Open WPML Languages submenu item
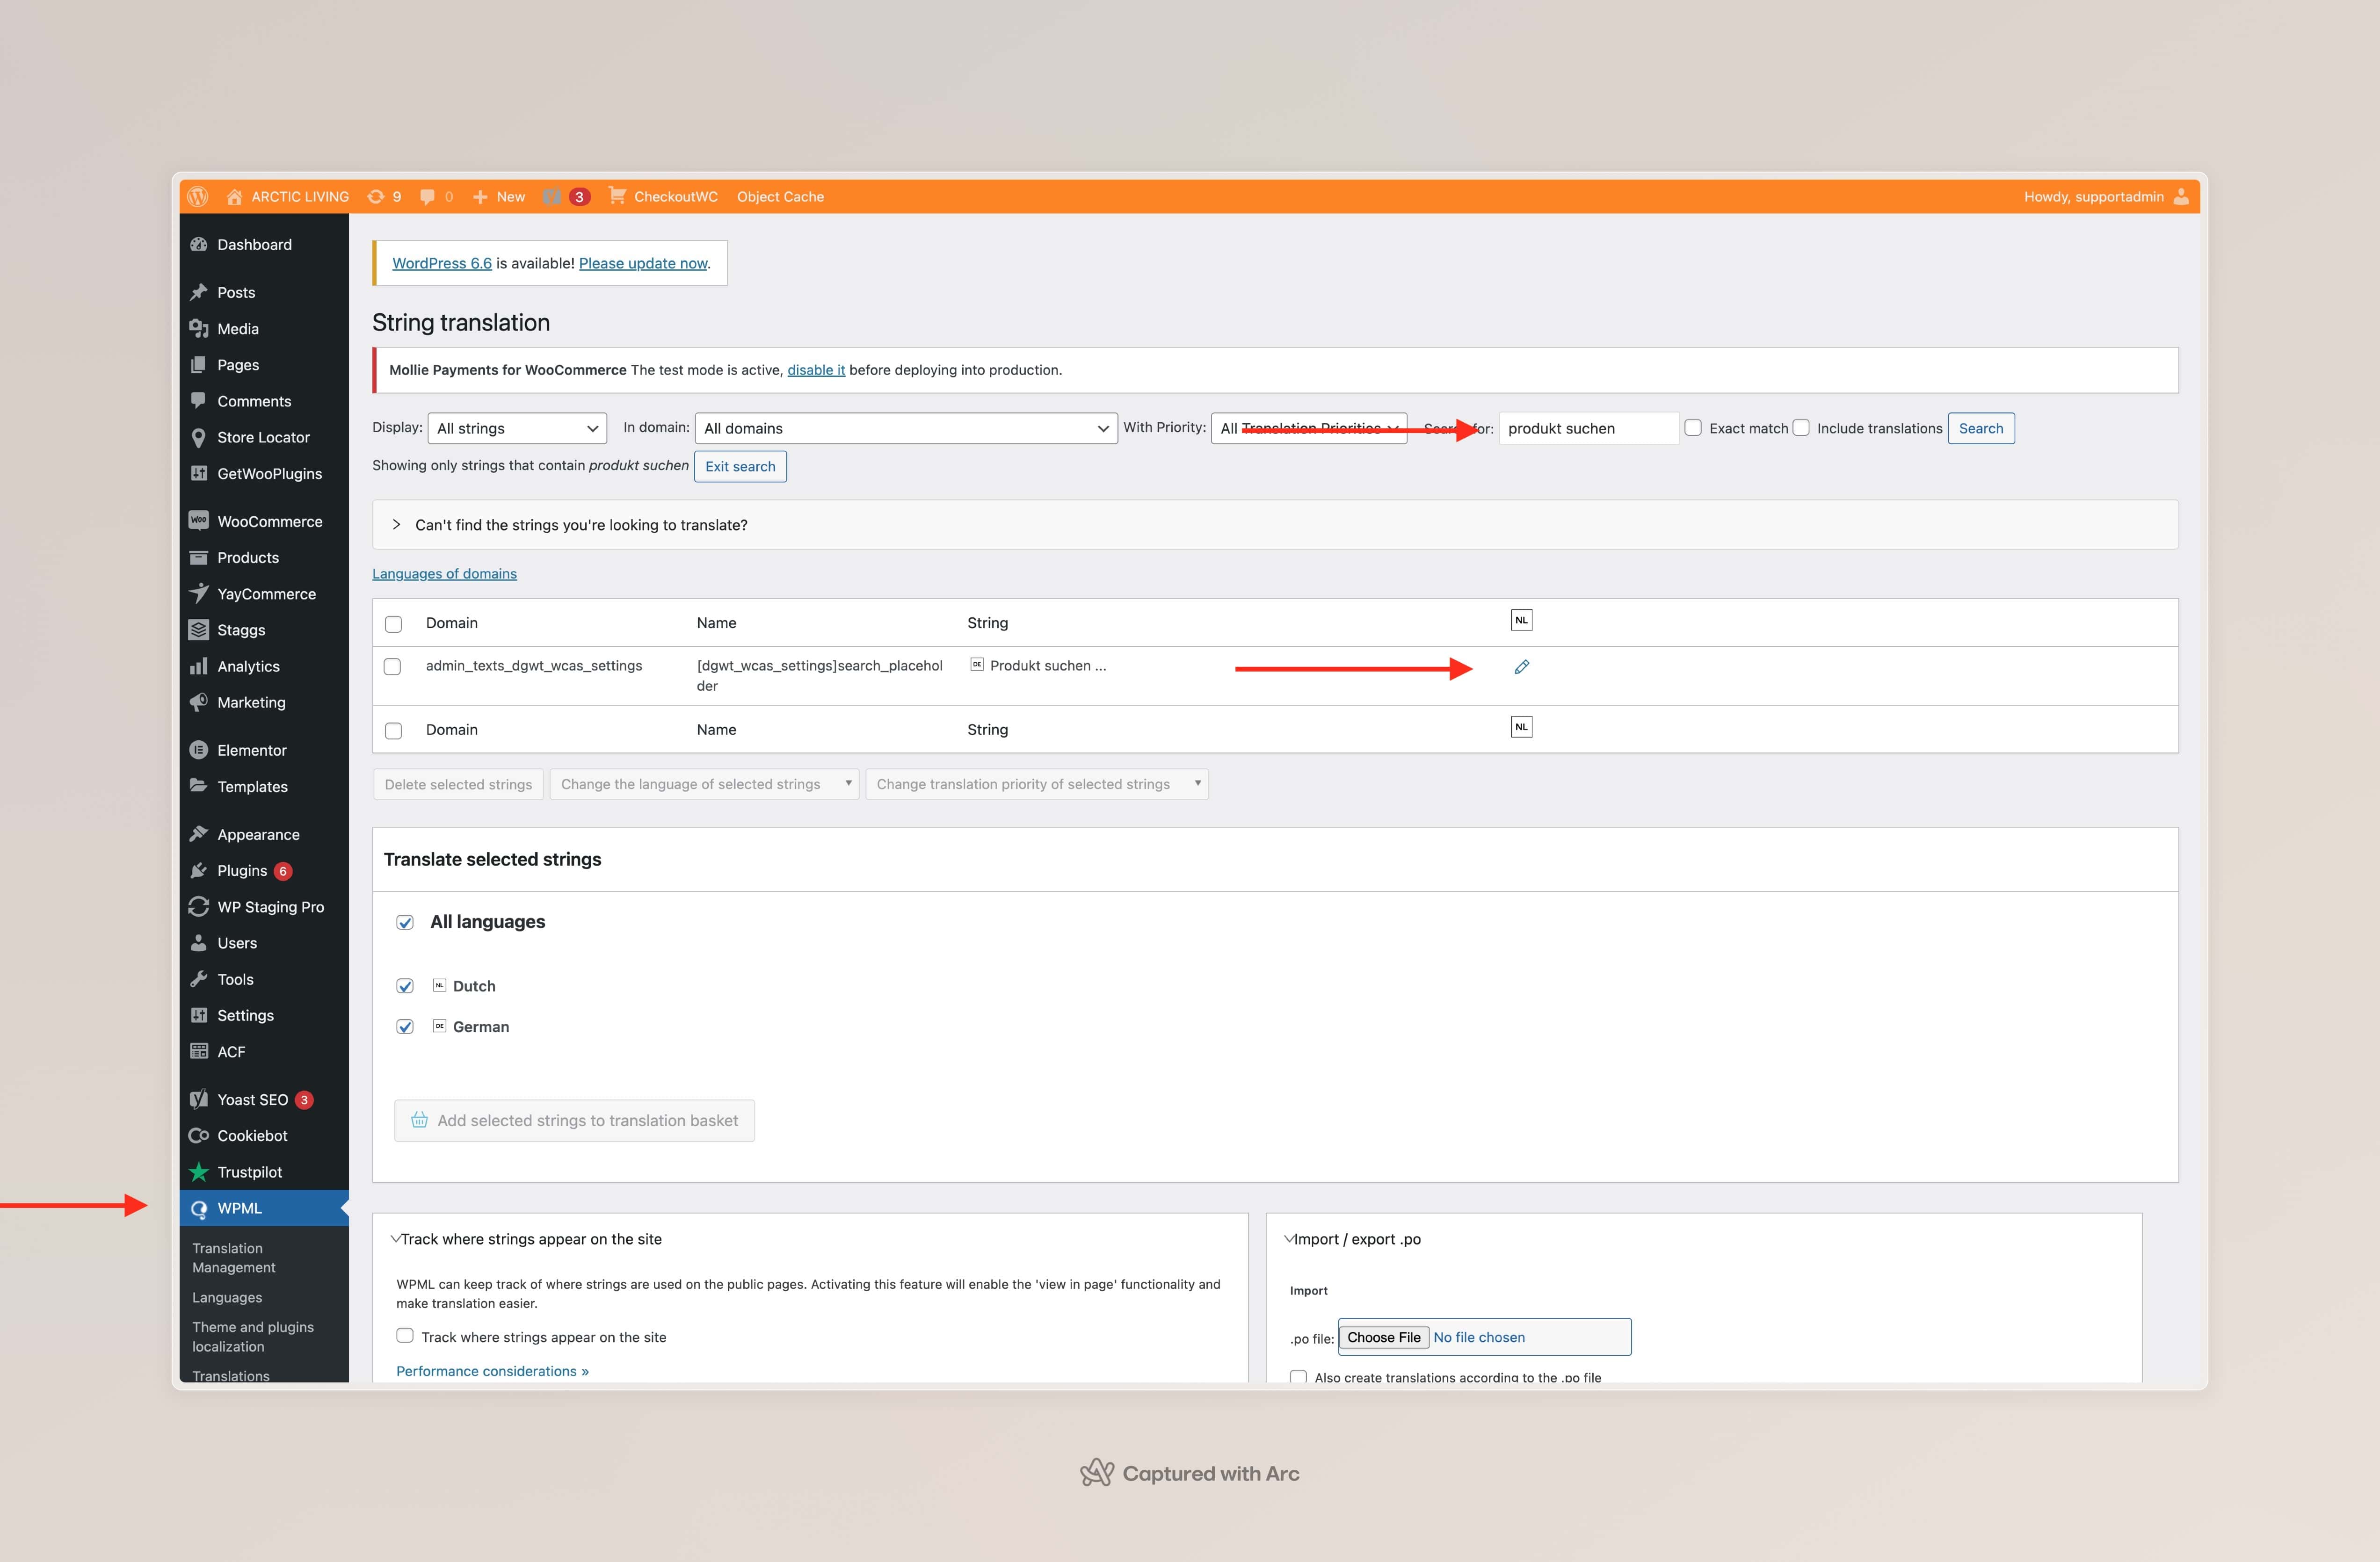The image size is (2380, 1562). click(227, 1297)
